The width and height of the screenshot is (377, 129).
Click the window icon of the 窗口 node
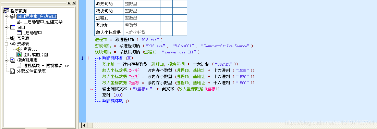(x=13, y=27)
